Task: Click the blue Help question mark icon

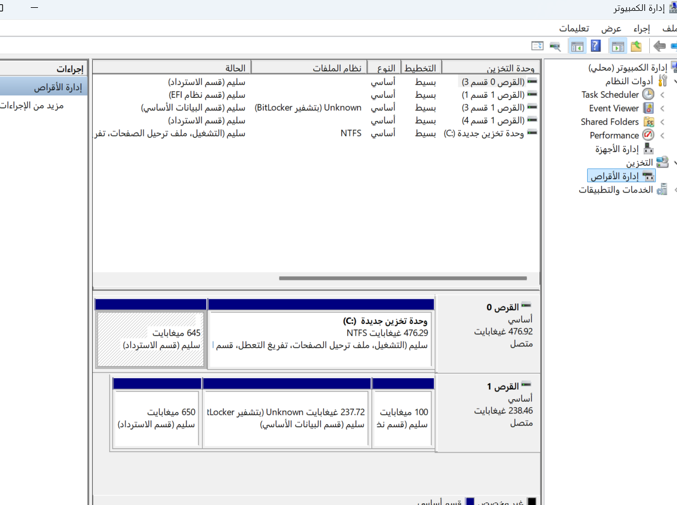Action: point(596,46)
